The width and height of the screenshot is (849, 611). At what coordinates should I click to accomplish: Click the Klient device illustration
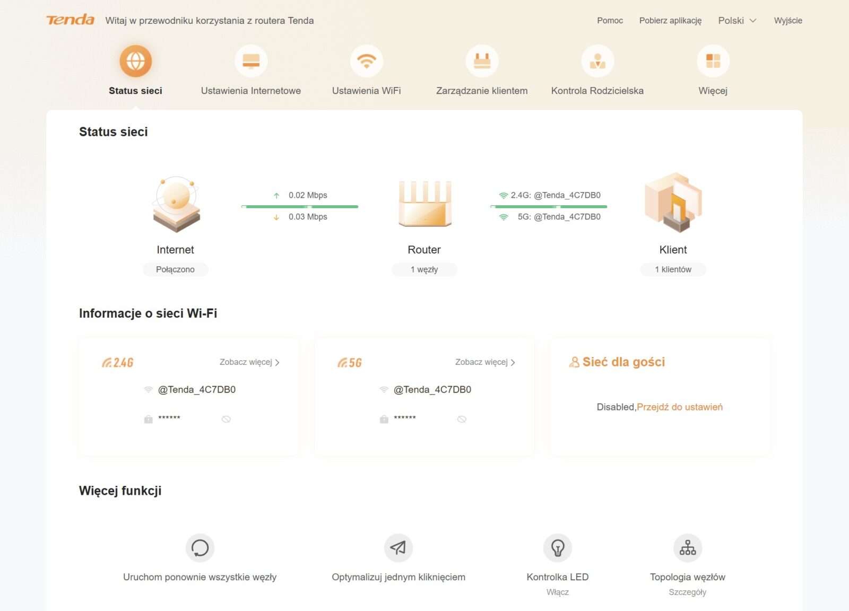(x=673, y=203)
